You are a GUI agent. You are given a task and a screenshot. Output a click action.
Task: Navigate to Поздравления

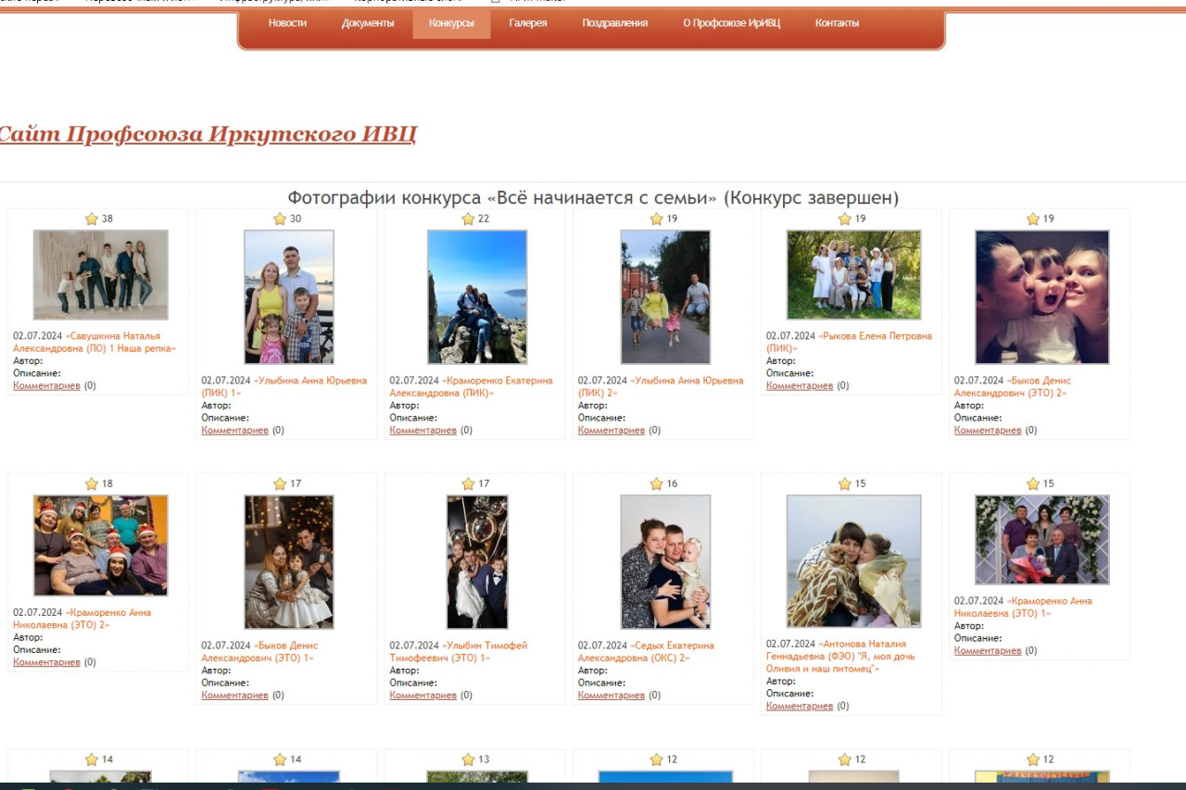coord(615,23)
